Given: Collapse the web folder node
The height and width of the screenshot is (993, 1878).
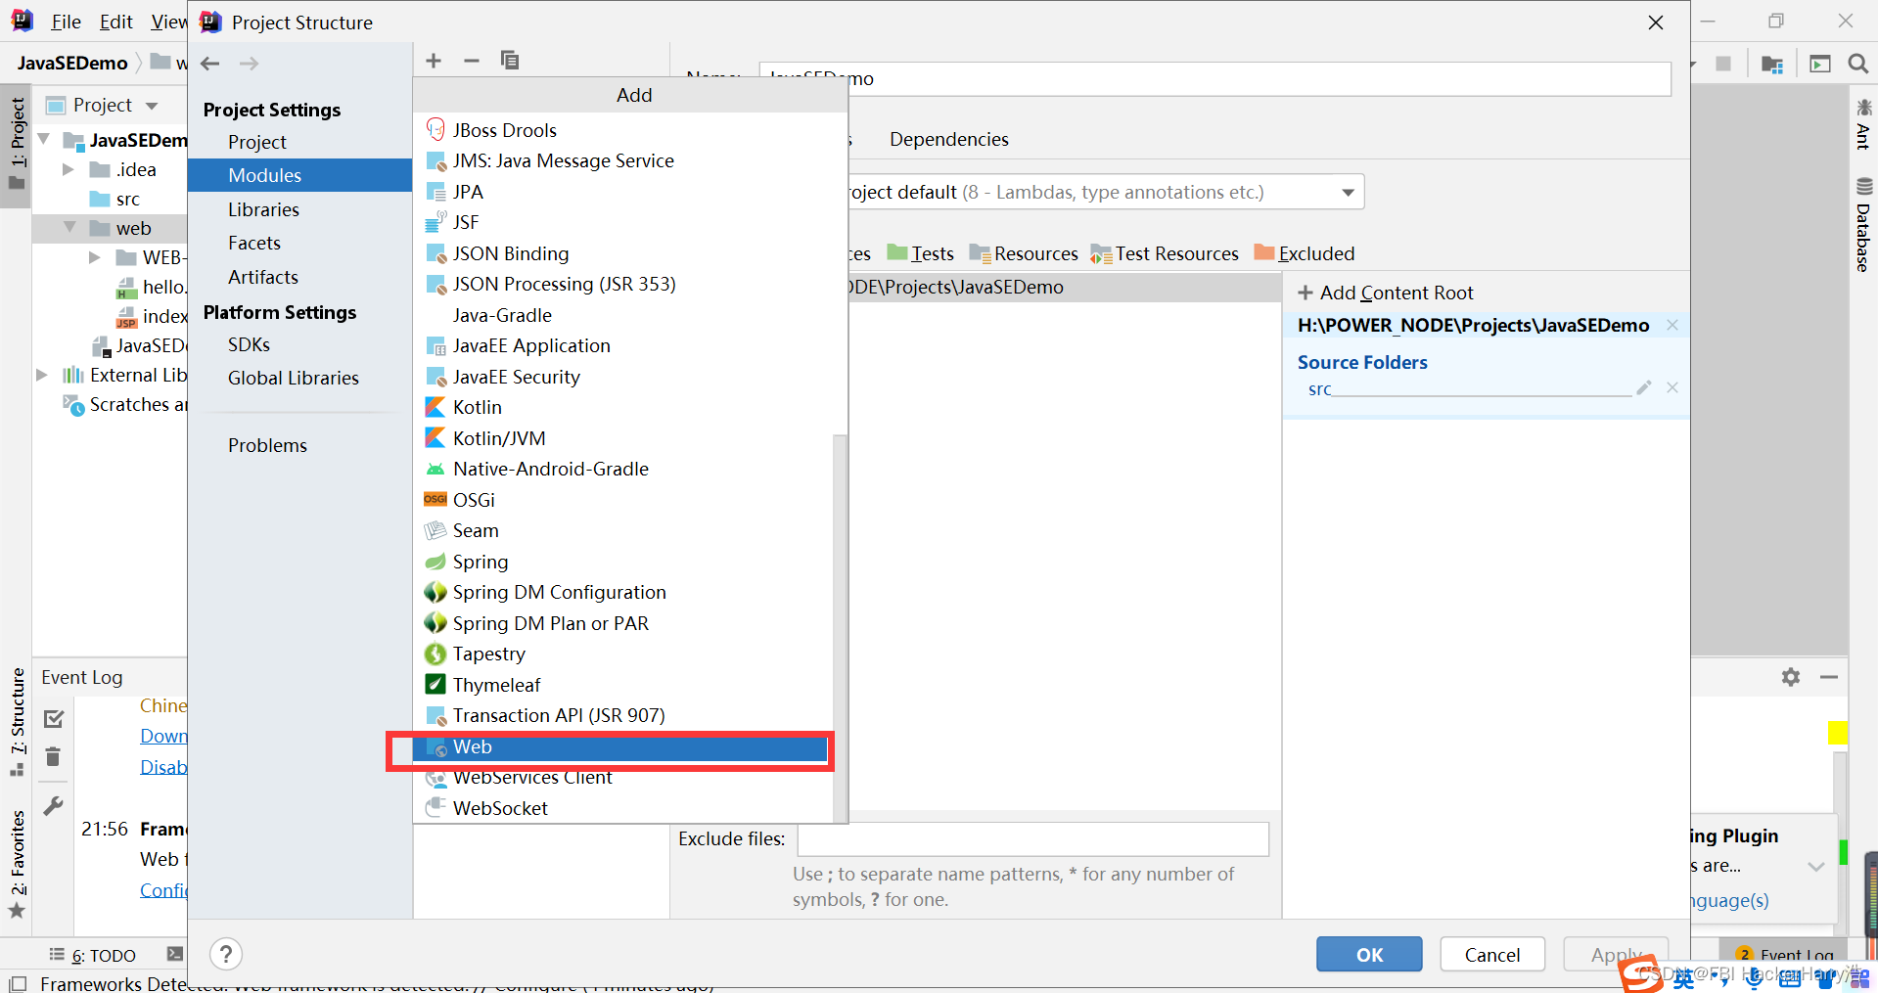Looking at the screenshot, I should (x=69, y=228).
